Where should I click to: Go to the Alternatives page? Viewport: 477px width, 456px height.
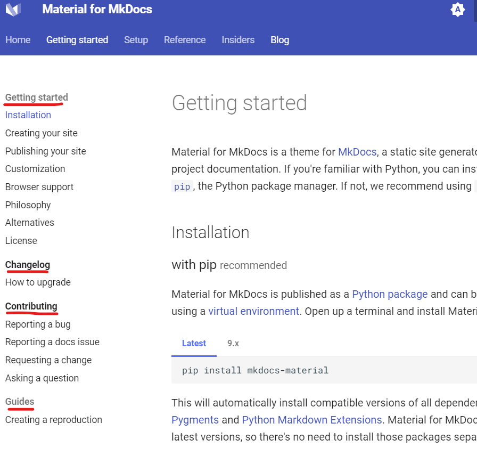point(29,223)
